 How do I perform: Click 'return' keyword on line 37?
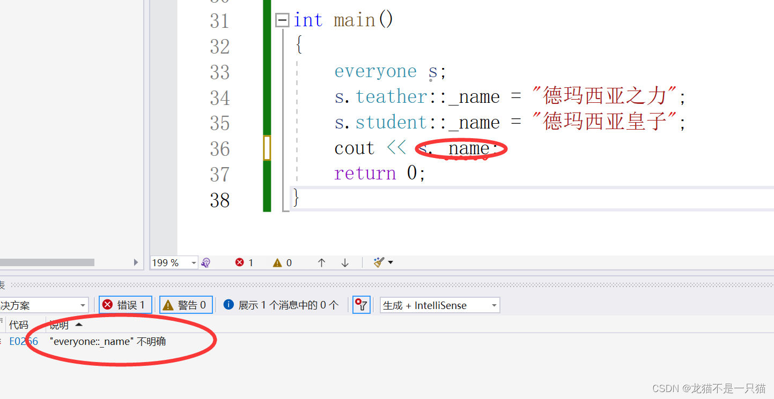[365, 174]
